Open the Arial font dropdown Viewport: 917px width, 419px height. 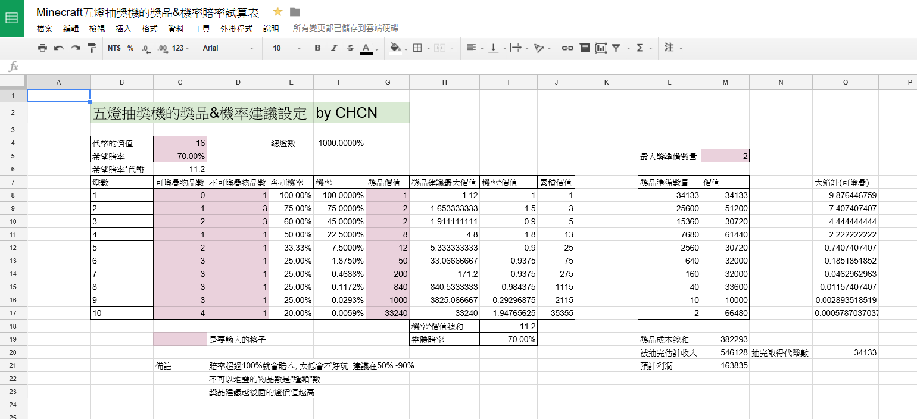pos(228,48)
